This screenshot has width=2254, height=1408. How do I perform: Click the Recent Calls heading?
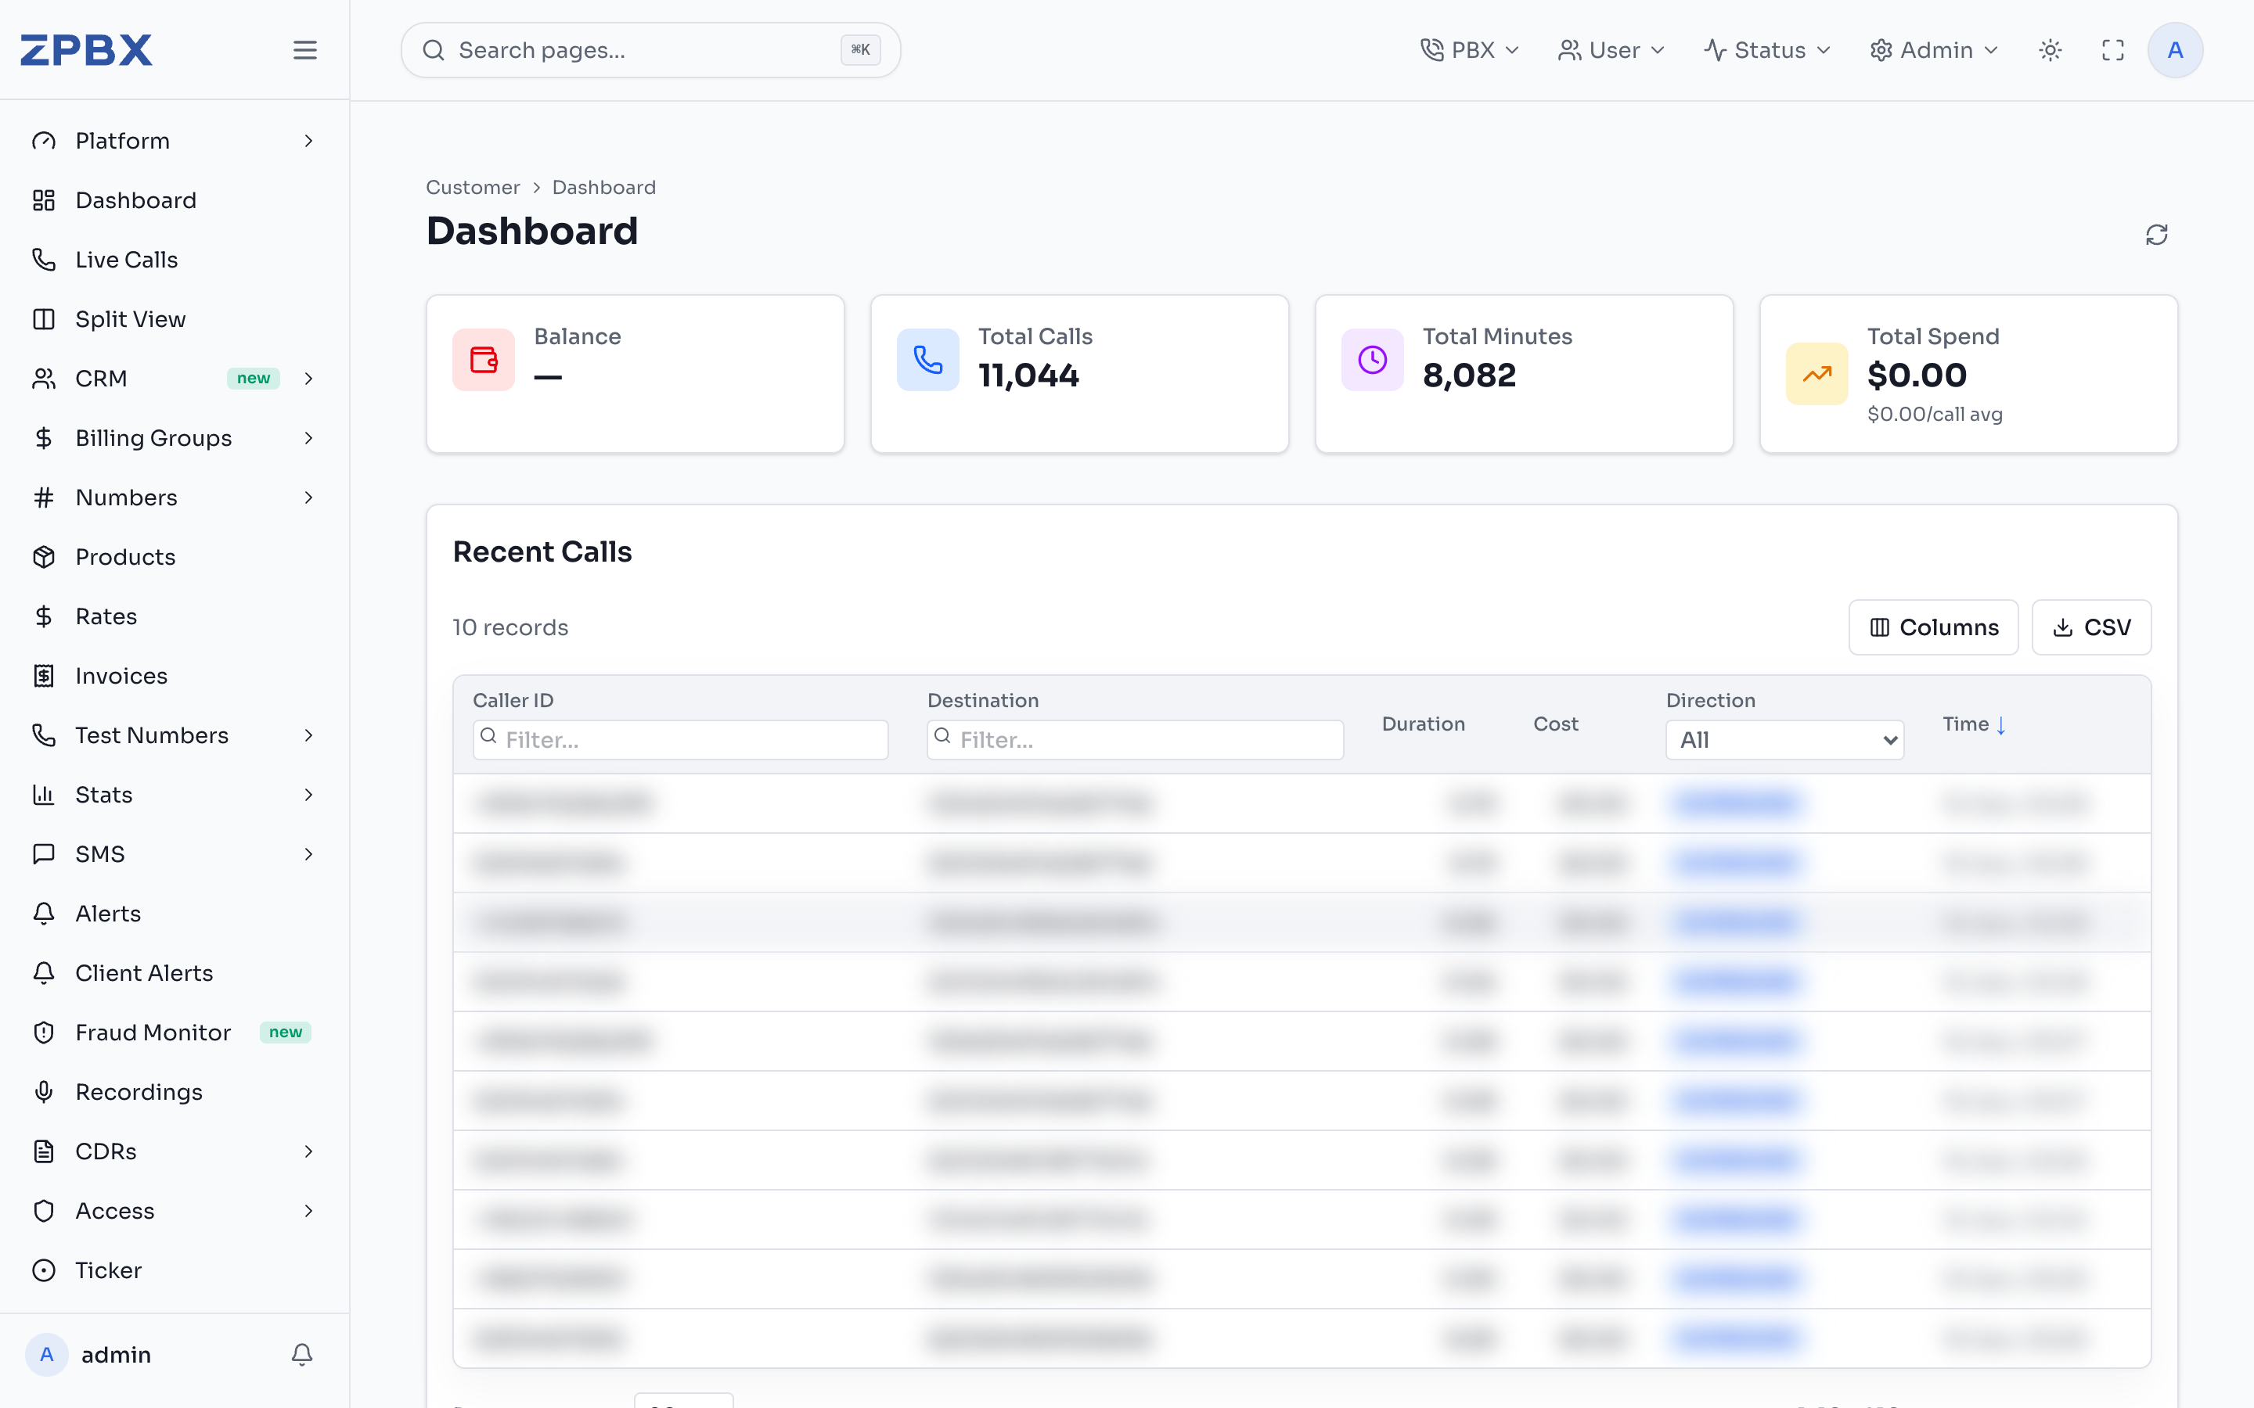point(542,552)
